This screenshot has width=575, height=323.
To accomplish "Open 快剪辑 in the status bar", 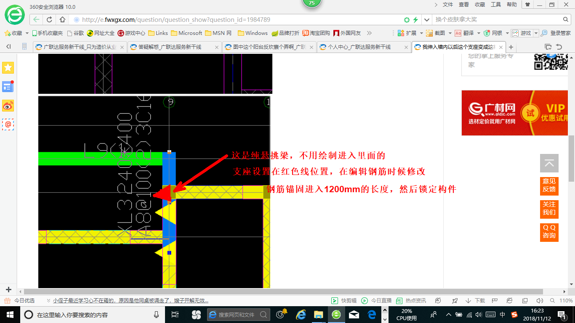I will [x=344, y=301].
